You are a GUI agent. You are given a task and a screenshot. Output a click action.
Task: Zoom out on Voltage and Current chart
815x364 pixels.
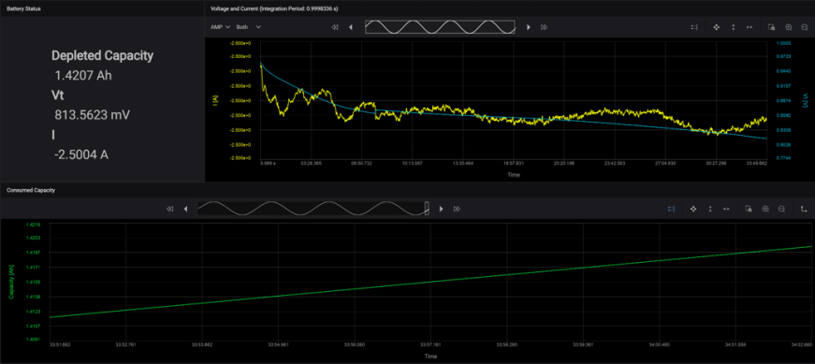point(805,27)
